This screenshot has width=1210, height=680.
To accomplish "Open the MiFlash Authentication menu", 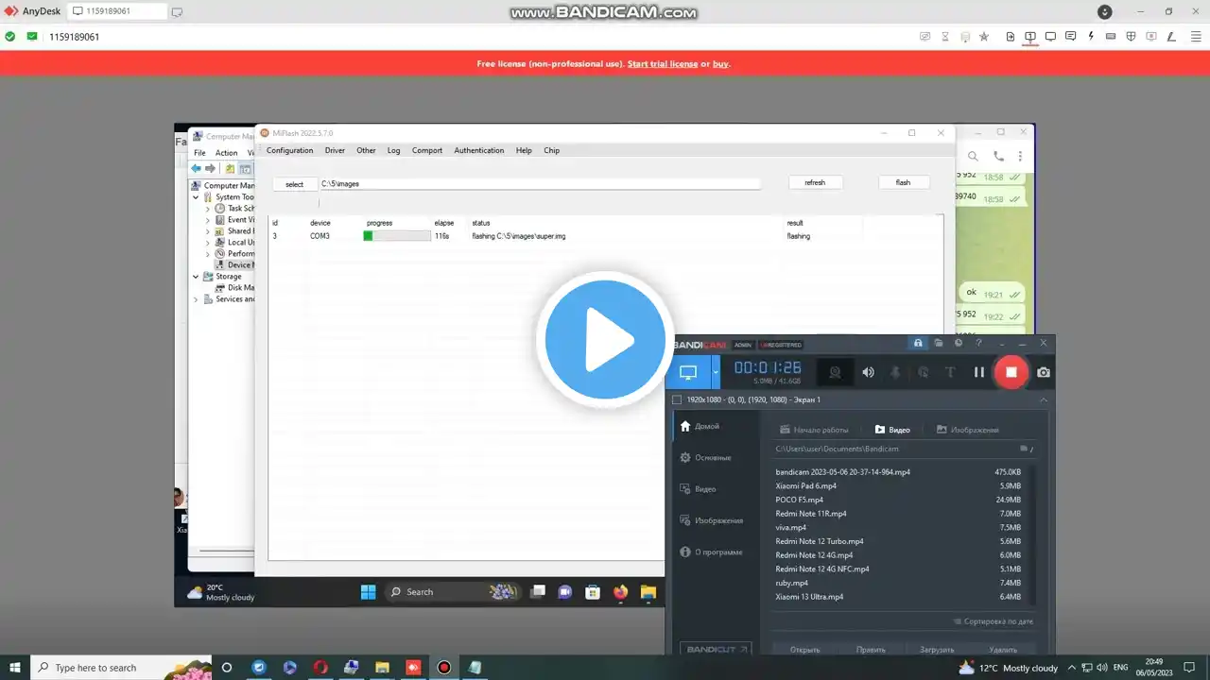I will coord(479,150).
